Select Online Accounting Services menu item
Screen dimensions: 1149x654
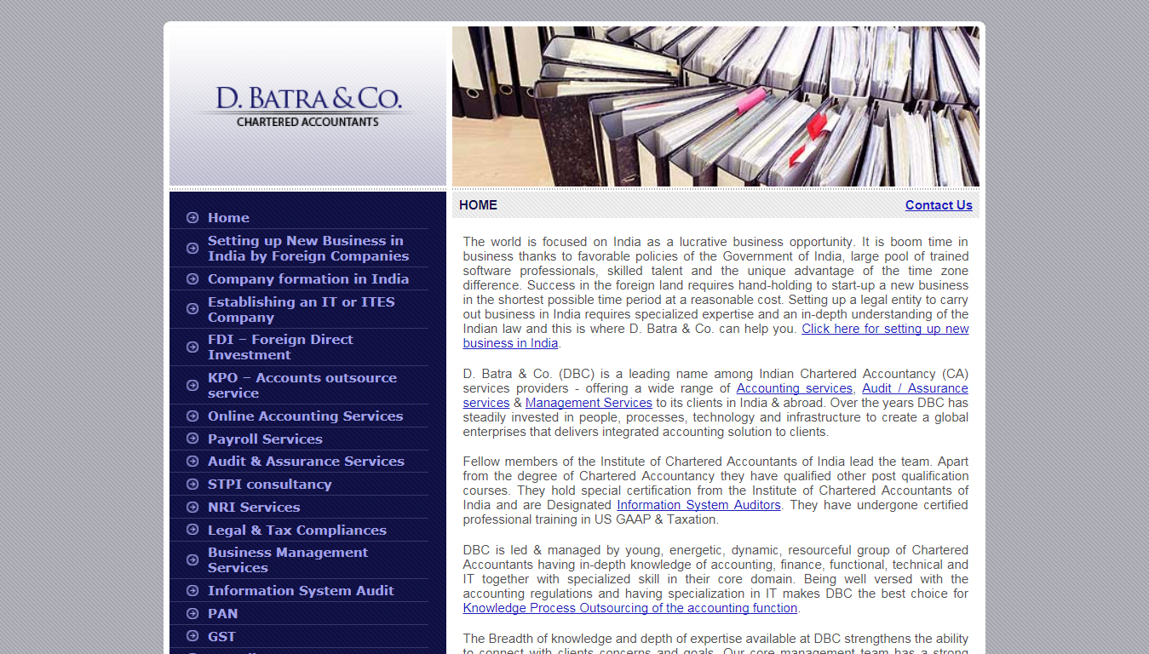[x=305, y=416]
